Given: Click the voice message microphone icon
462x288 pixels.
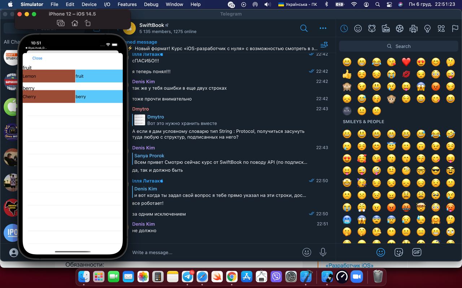Looking at the screenshot, I should click(323, 252).
